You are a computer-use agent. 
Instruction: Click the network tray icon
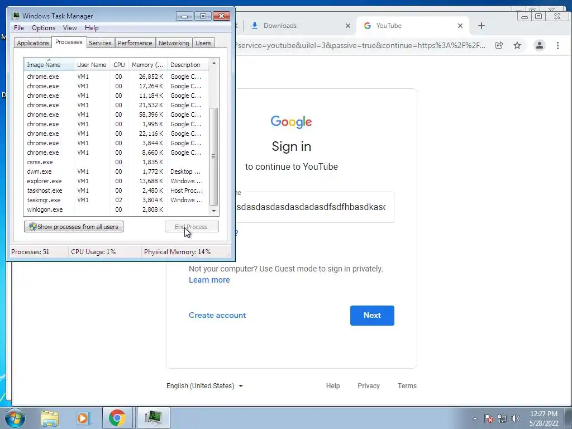tap(502, 418)
